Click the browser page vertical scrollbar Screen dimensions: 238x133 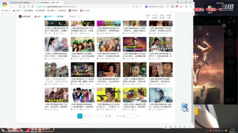(x=192, y=95)
